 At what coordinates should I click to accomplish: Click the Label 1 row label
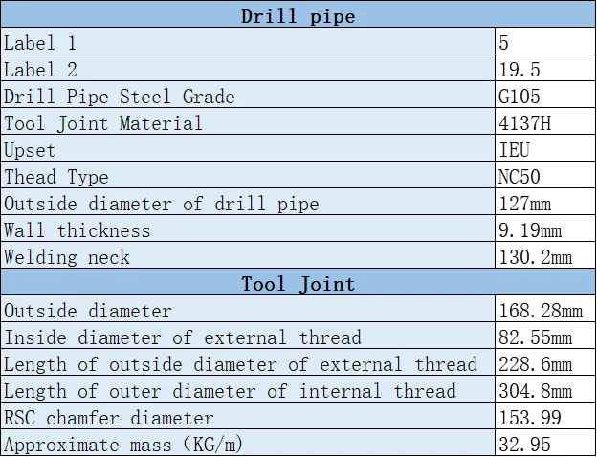(248, 41)
